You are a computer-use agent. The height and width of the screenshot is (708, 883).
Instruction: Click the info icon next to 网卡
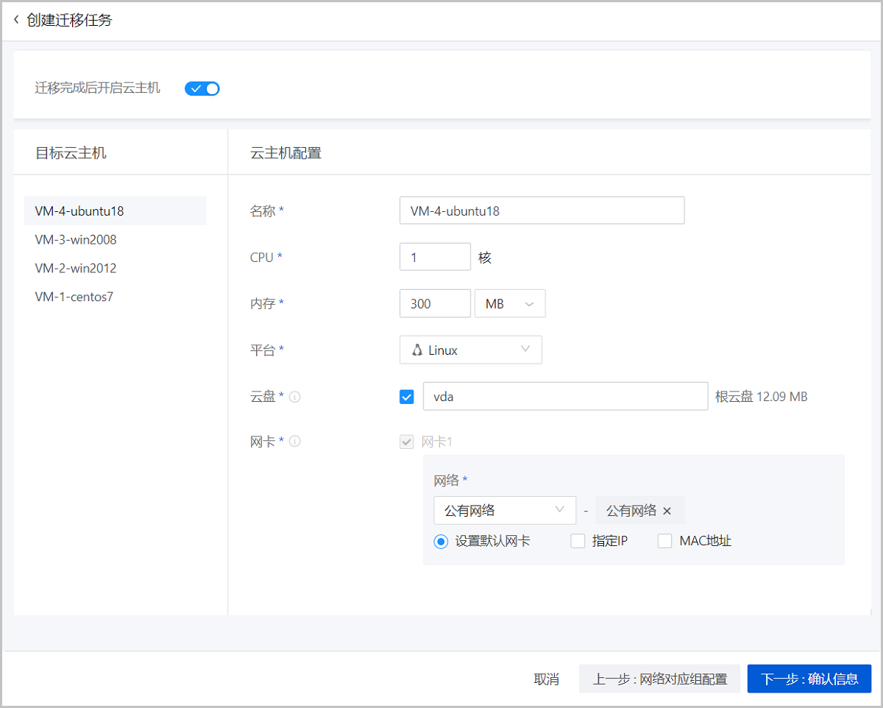[295, 442]
